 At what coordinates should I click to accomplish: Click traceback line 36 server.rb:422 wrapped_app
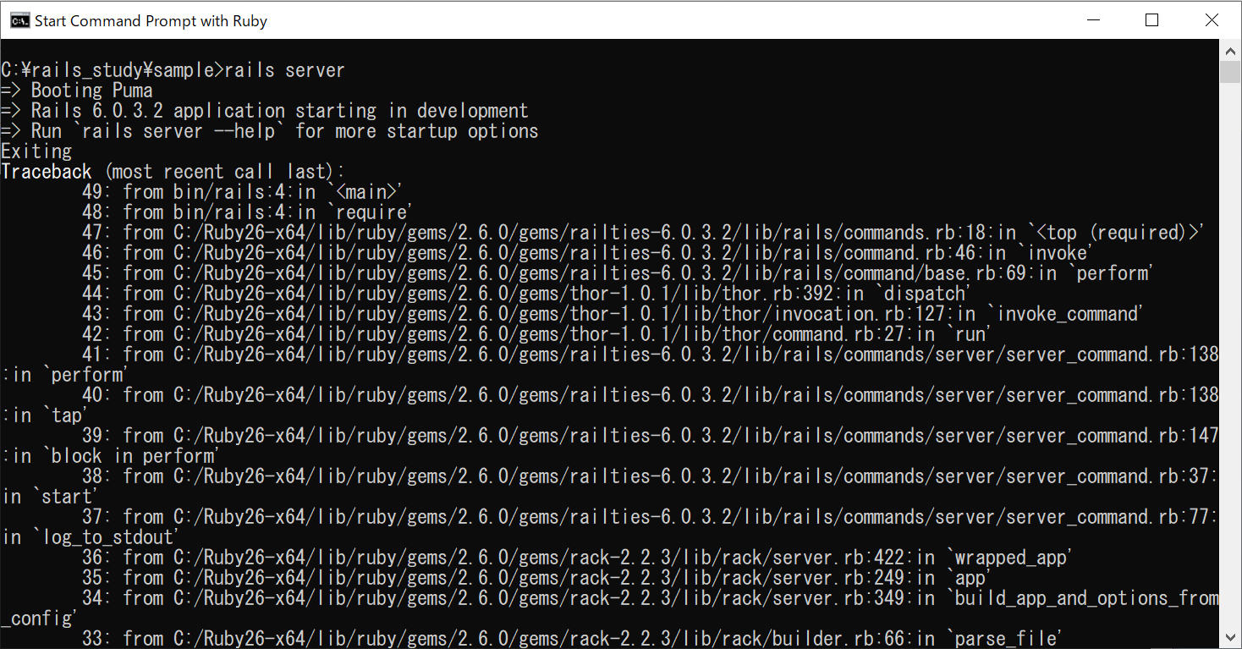pyautogui.click(x=577, y=558)
